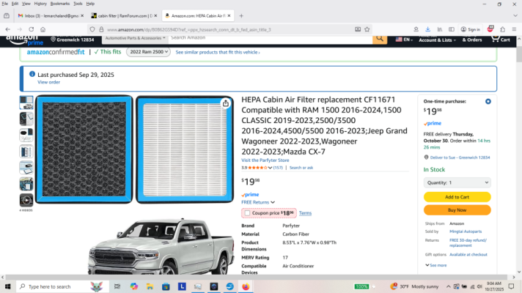
Task: Open Automotive Parts & Accessories search category
Action: (135, 38)
